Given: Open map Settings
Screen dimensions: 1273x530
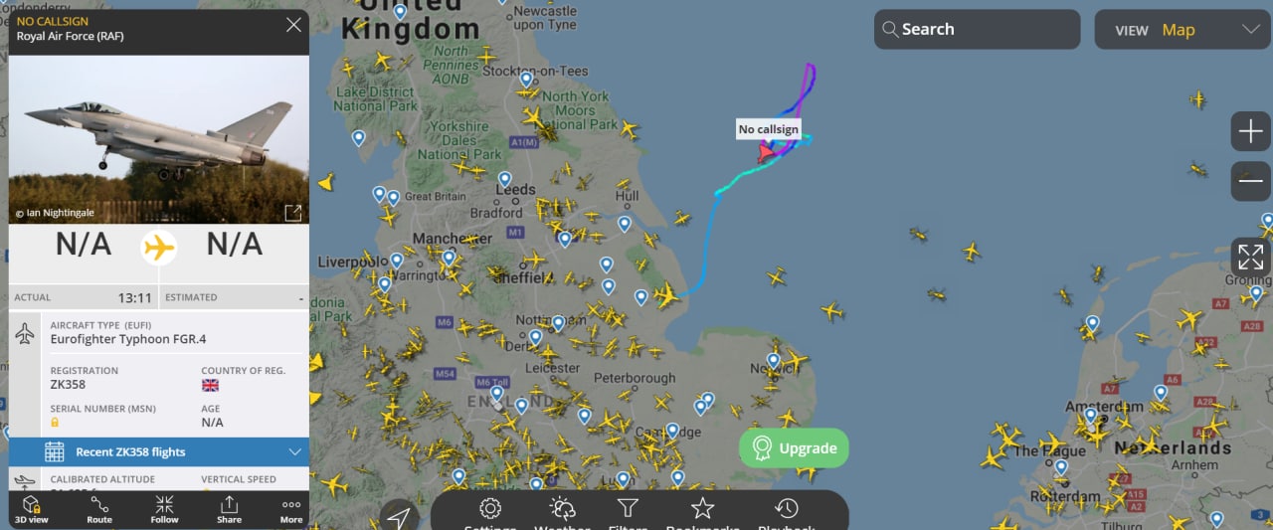Looking at the screenshot, I should [489, 514].
